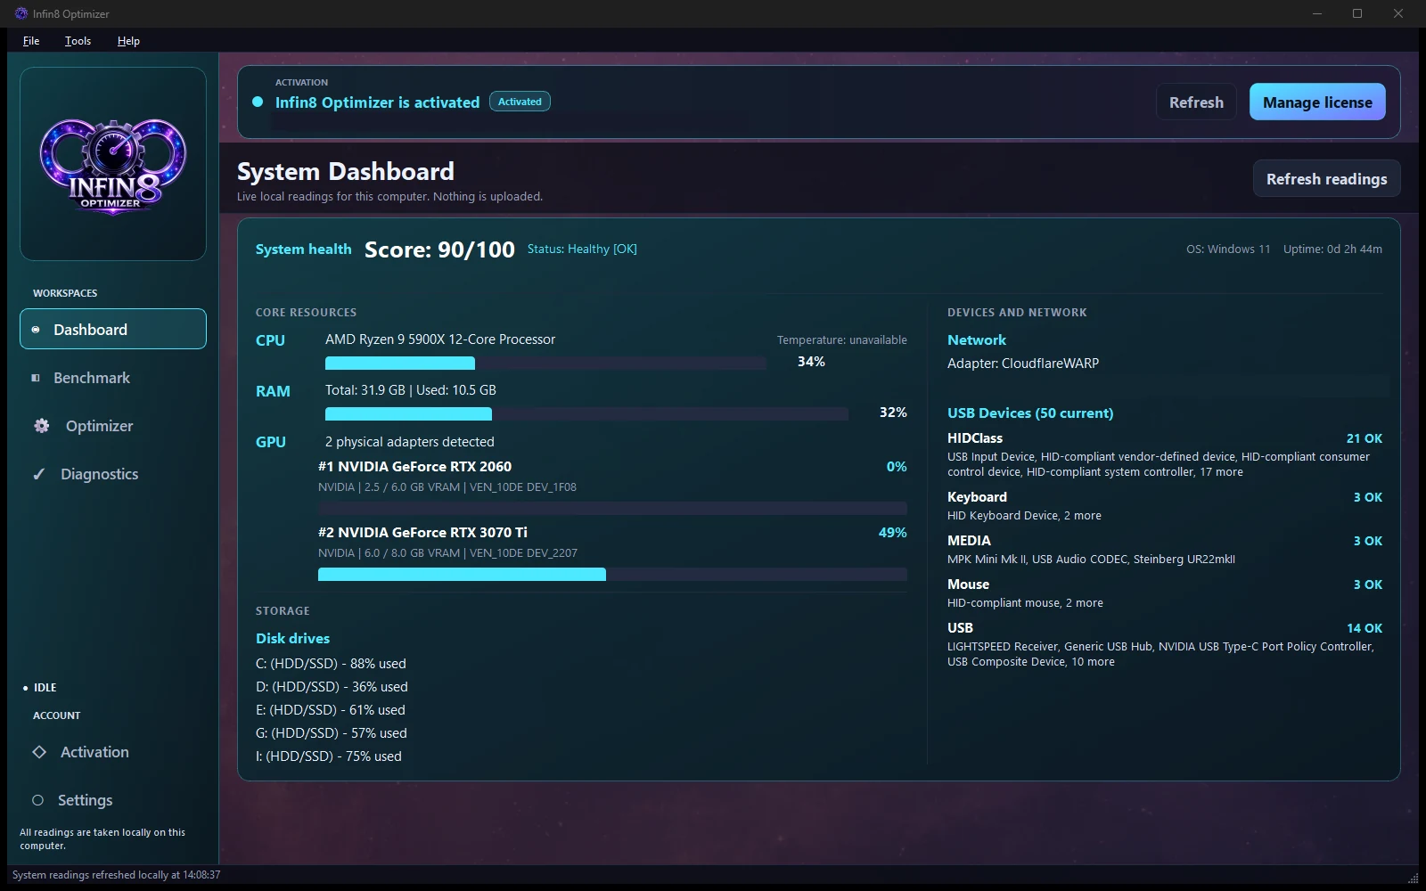The width and height of the screenshot is (1426, 891).
Task: Click the '21 OK' count for HIDClass
Action: (1365, 438)
